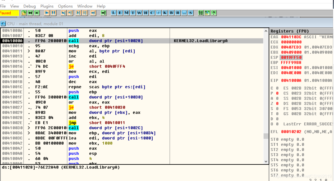Viewport: 334px width, 181px height.
Task: Click the info pane ds:[00411028] line
Action: pos(61,167)
